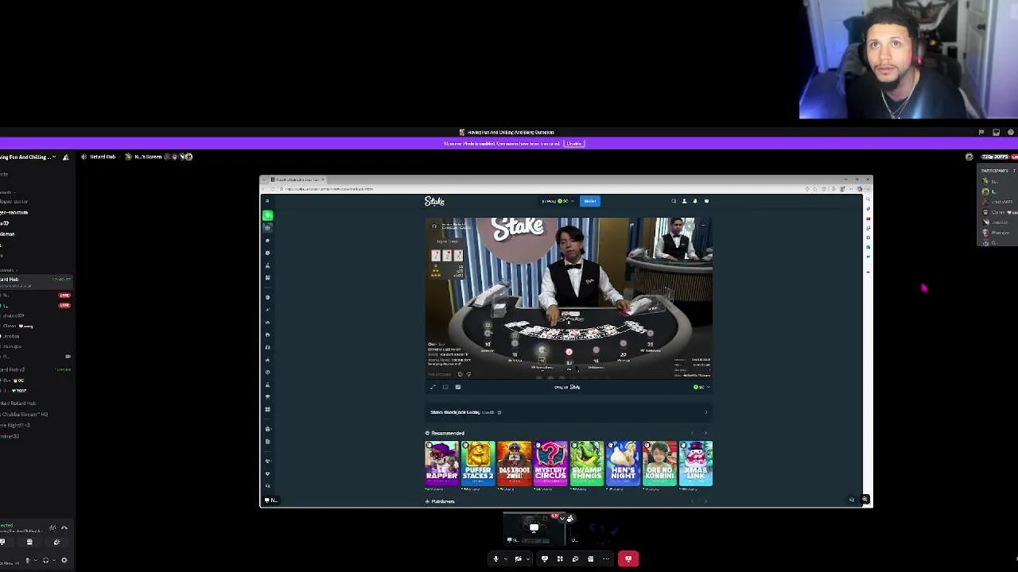1018x572 pixels.
Task: Click share screen icon in call controls
Action: 545,559
